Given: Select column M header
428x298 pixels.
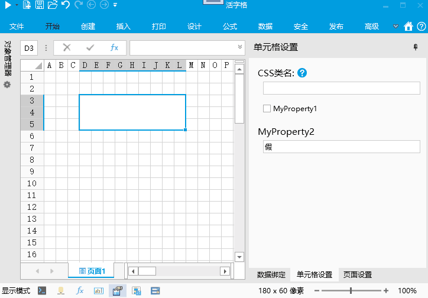Looking at the screenshot, I should pyautogui.click(x=192, y=65).
